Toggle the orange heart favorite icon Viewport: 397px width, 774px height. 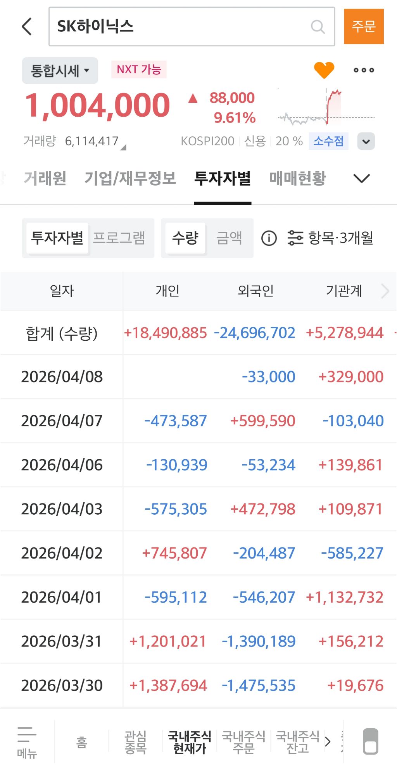324,70
